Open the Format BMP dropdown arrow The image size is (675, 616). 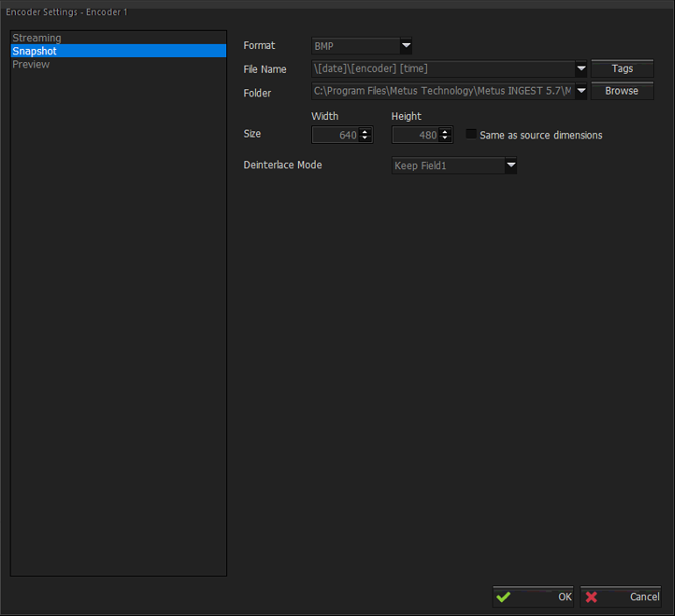[x=406, y=46]
